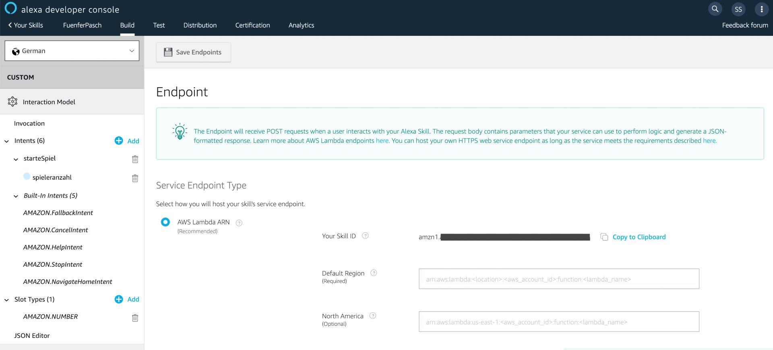
Task: Open the JSON Editor in sidebar
Action: click(32, 336)
